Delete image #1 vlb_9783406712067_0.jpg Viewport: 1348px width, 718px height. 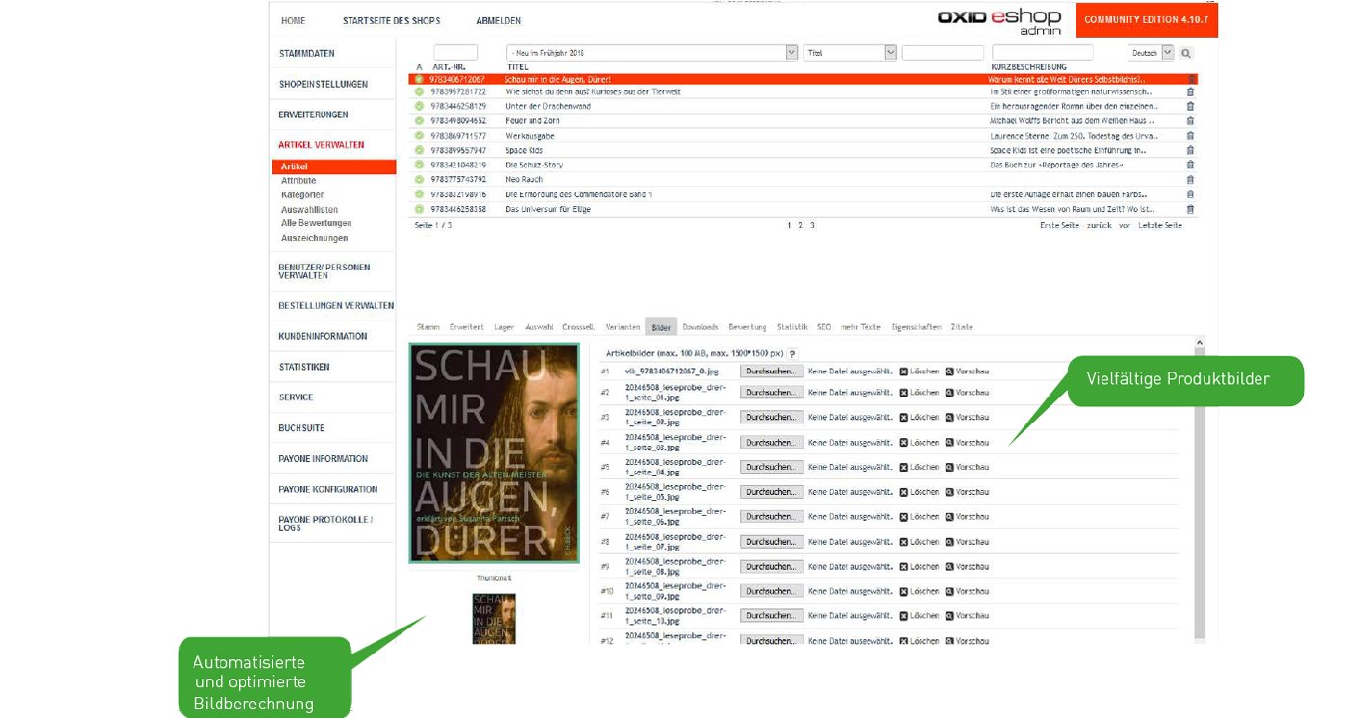tap(919, 372)
